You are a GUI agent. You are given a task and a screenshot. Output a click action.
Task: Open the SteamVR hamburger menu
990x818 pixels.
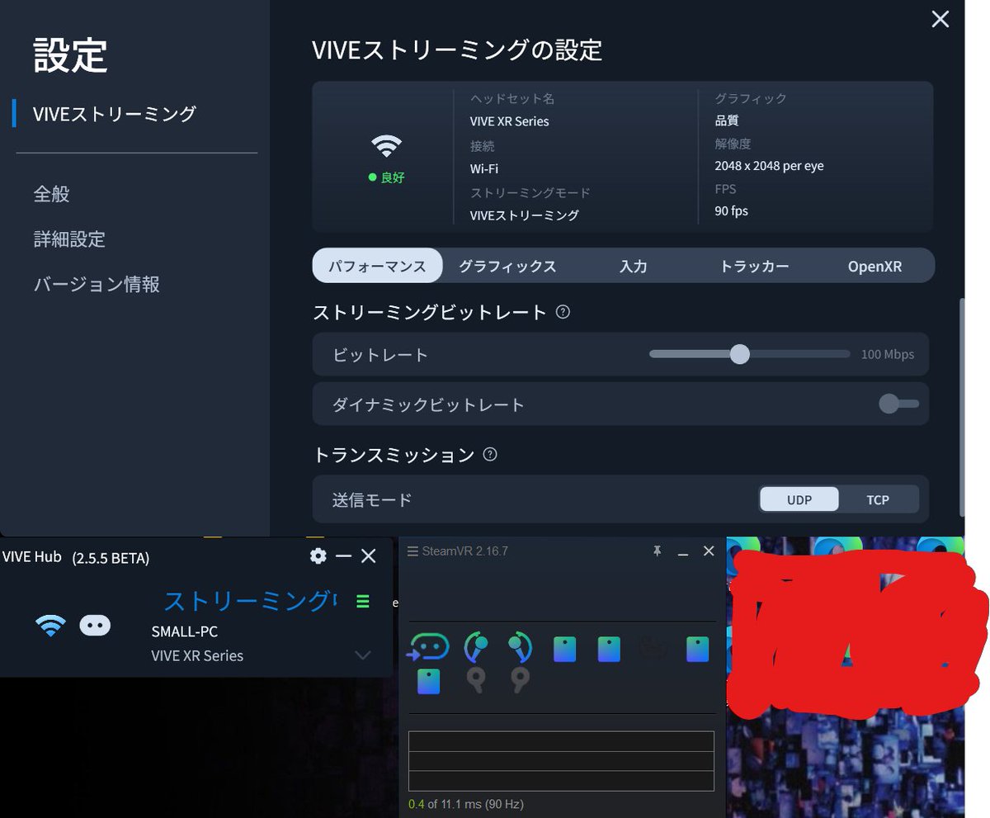tap(412, 551)
